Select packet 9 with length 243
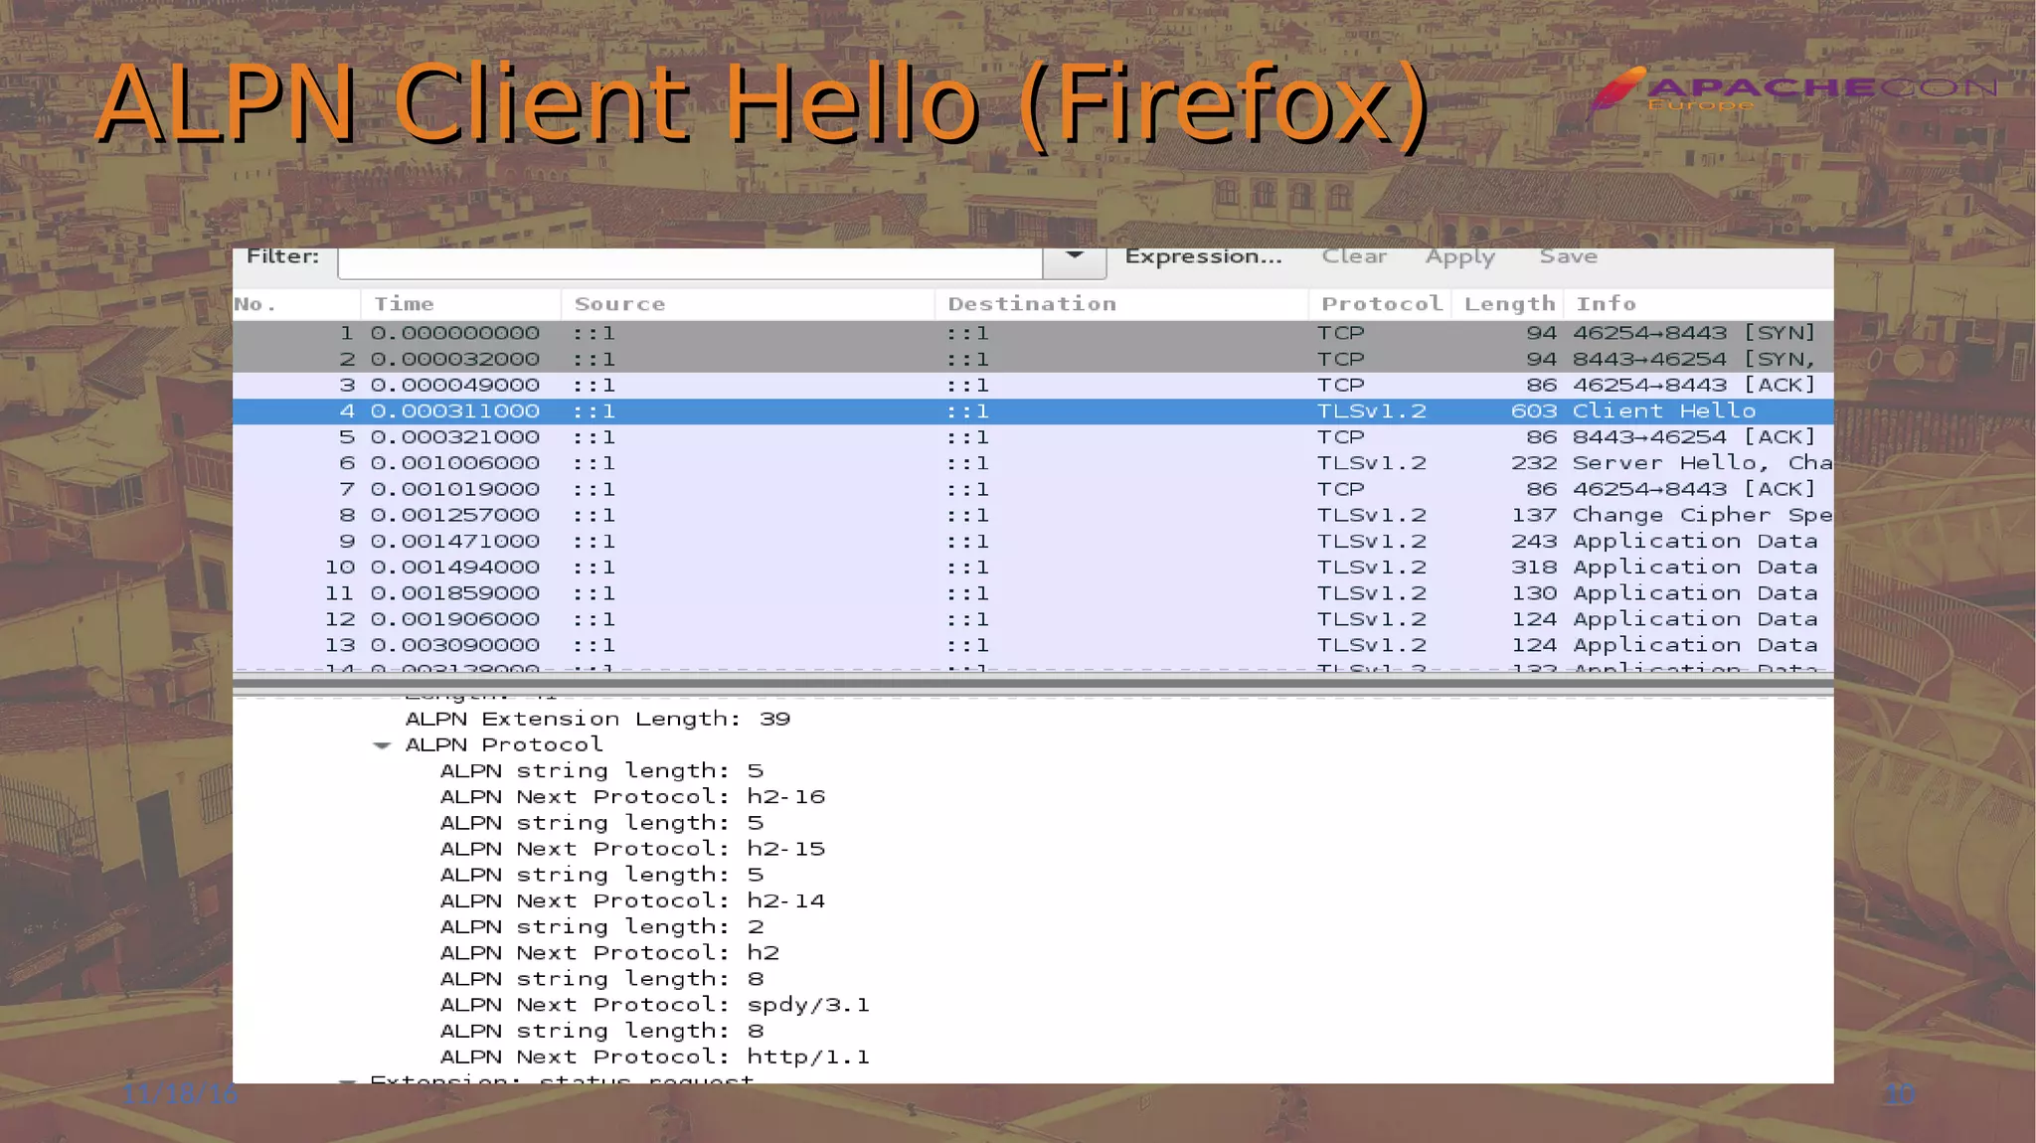 coord(1033,542)
